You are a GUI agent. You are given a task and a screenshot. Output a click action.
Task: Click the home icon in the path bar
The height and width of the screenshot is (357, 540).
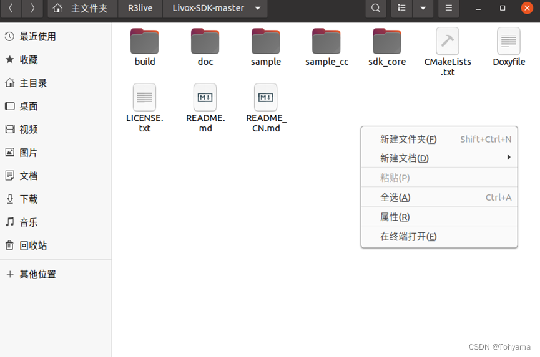tap(57, 8)
